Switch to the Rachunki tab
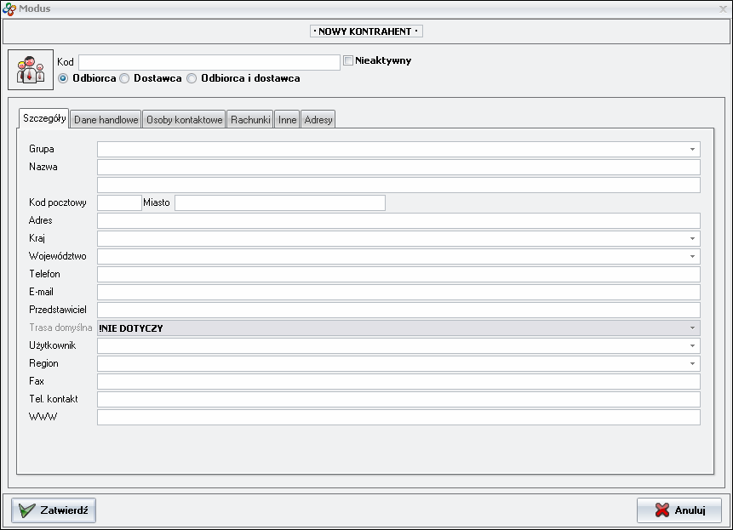 (x=249, y=120)
